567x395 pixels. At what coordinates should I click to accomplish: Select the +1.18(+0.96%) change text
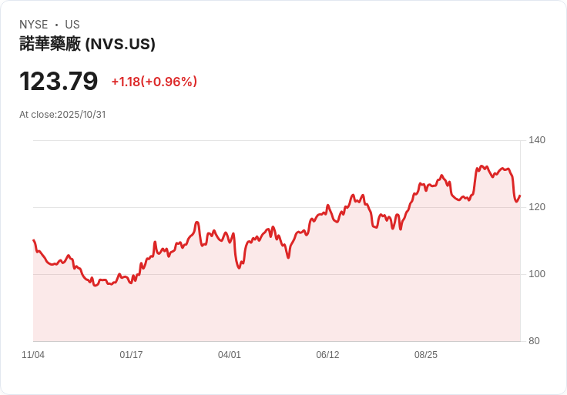[154, 82]
